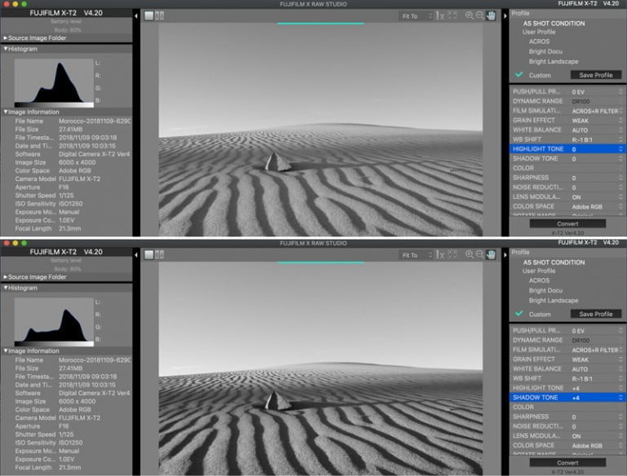Image resolution: width=627 pixels, height=476 pixels.
Task: Select the ACROS user profile in top window
Action: 540,42
